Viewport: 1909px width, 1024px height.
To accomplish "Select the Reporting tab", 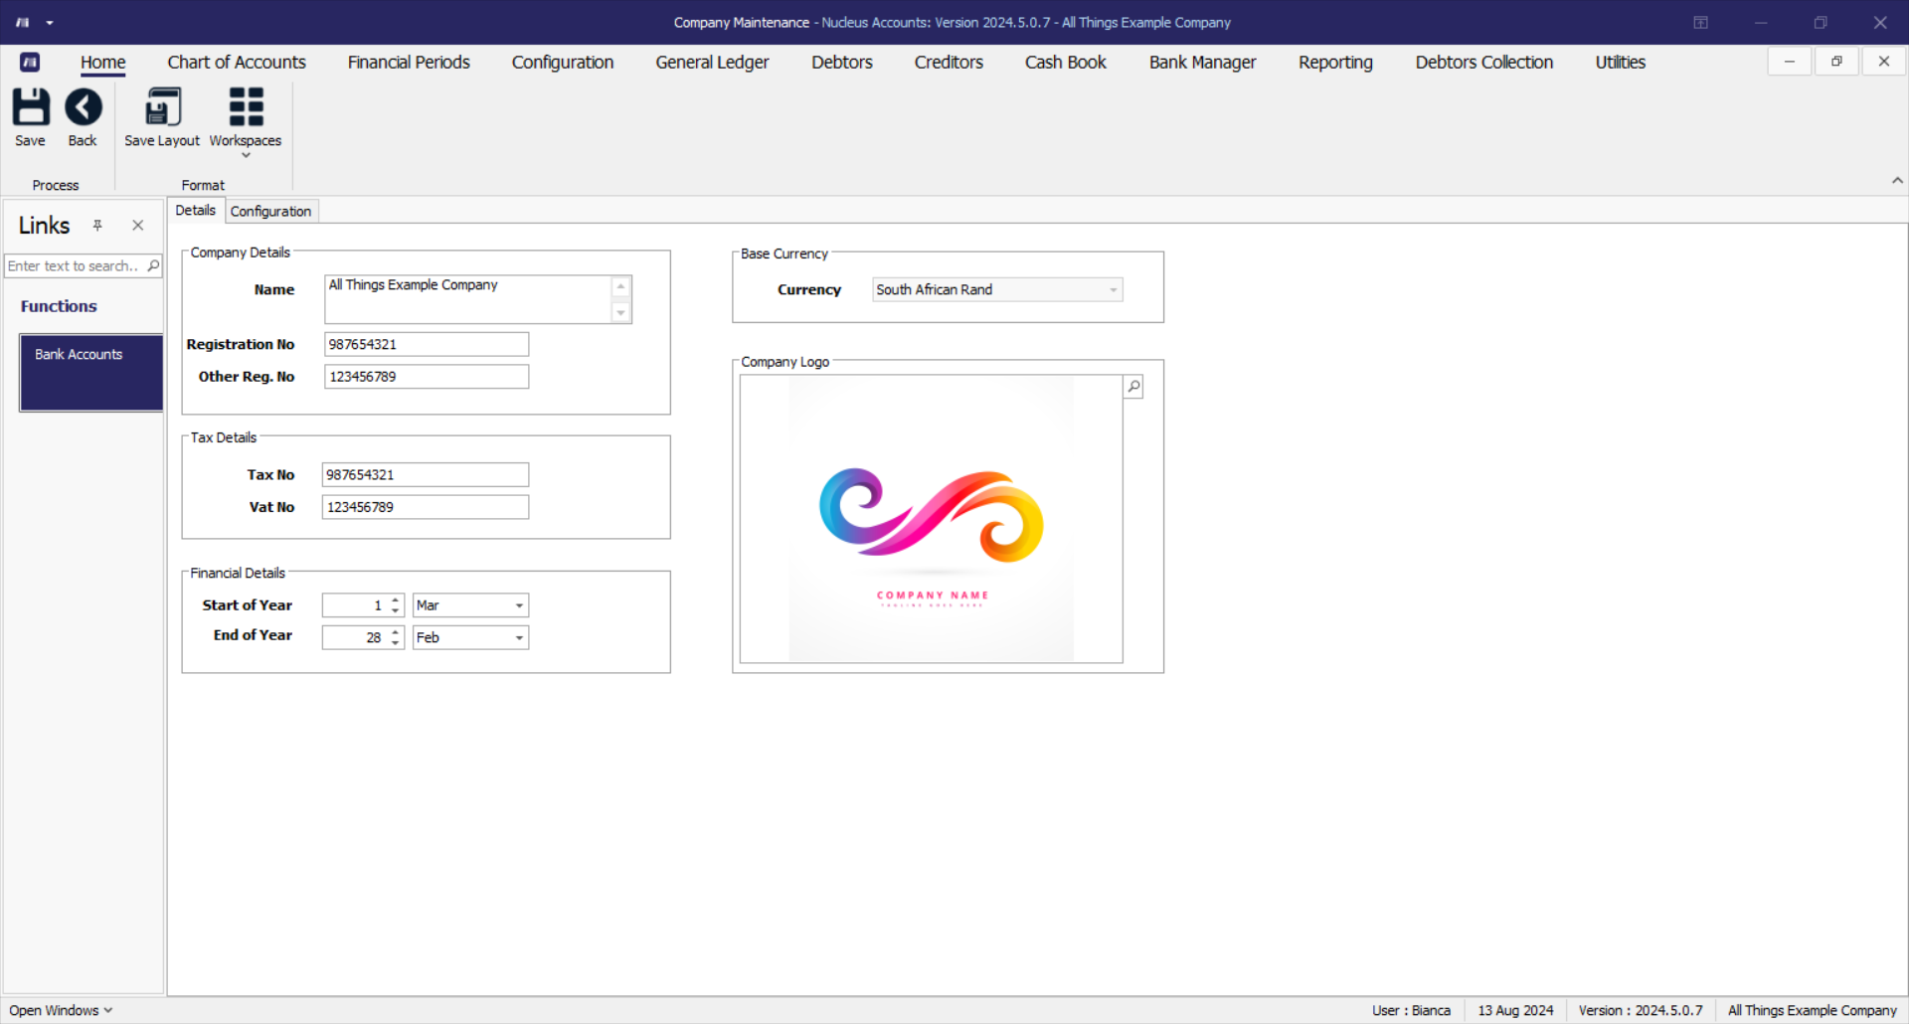I will pyautogui.click(x=1335, y=62).
